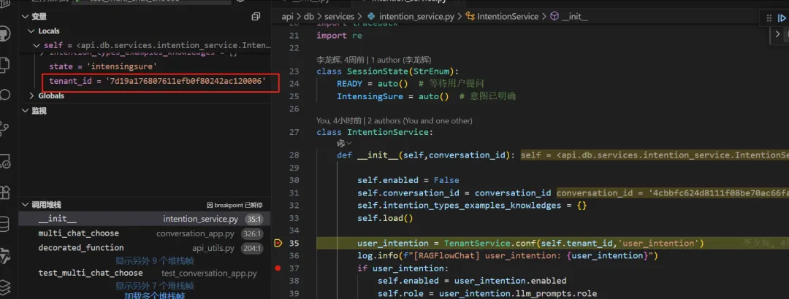Screen dimensions: 789x299
Task: Click 'api' in the breadcrumb path
Action: tap(287, 17)
